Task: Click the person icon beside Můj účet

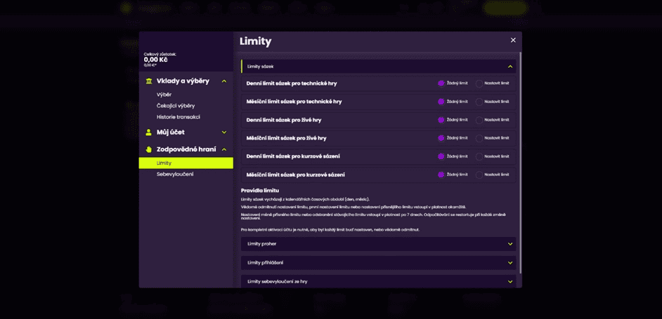Action: pyautogui.click(x=148, y=133)
